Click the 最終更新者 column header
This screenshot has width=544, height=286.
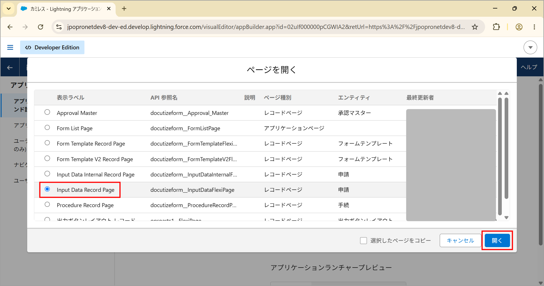pos(420,98)
